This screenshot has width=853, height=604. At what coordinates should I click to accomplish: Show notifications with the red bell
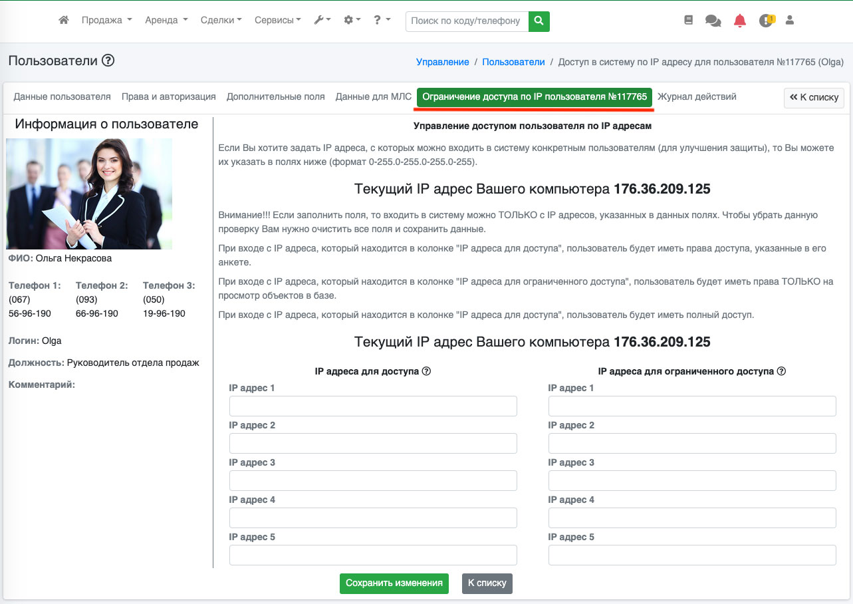pyautogui.click(x=740, y=21)
